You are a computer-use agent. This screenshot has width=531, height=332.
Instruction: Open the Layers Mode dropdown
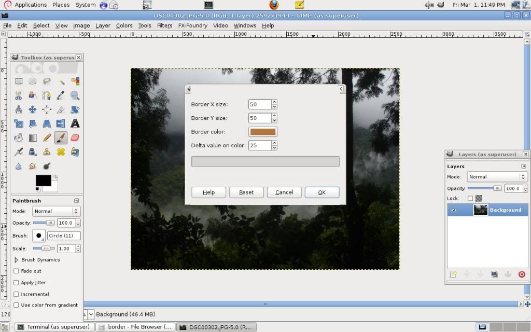click(x=497, y=177)
